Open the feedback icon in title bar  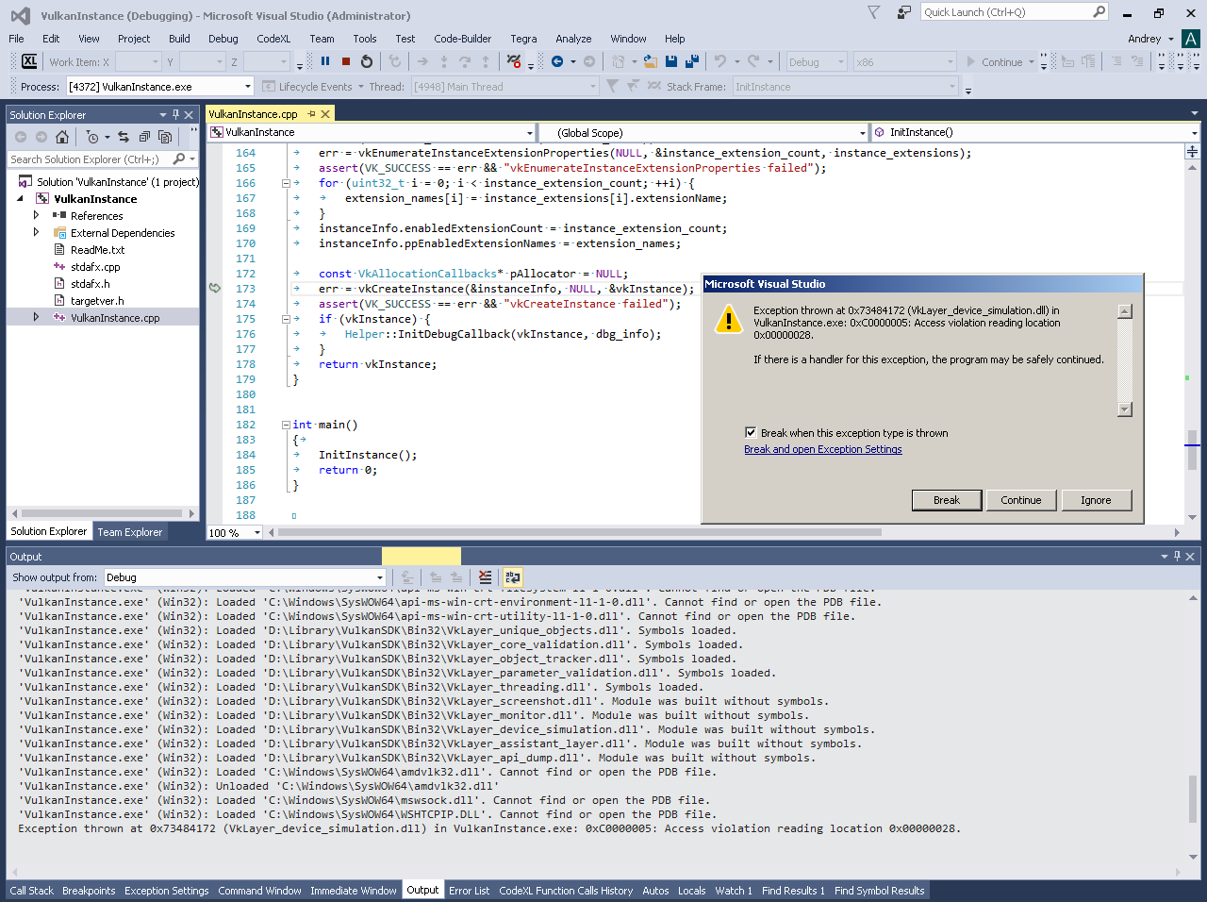pyautogui.click(x=904, y=12)
